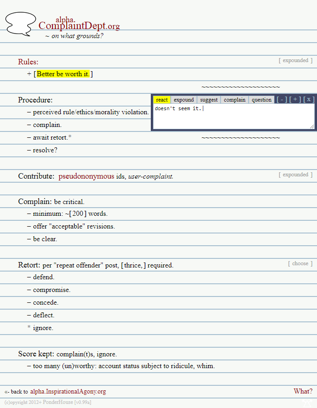Screen dimensions: 317x408
Task: Open the choose option for Retort
Action: [x=300, y=263]
